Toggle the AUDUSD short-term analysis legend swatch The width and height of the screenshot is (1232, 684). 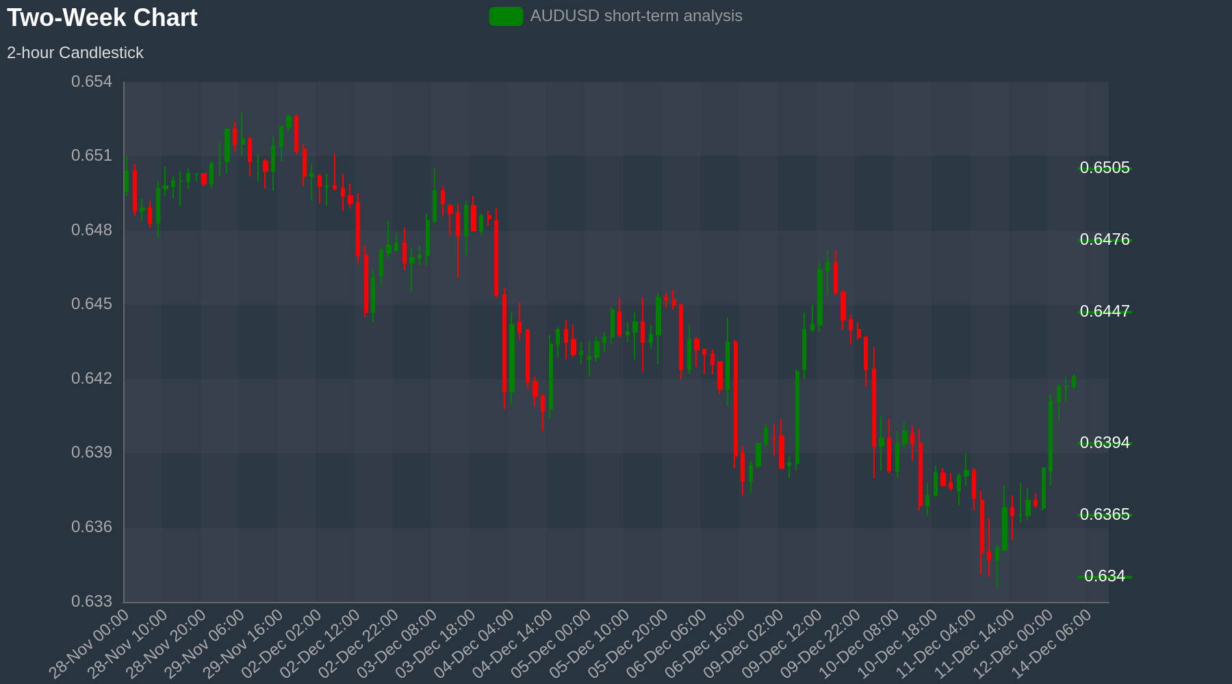506,16
